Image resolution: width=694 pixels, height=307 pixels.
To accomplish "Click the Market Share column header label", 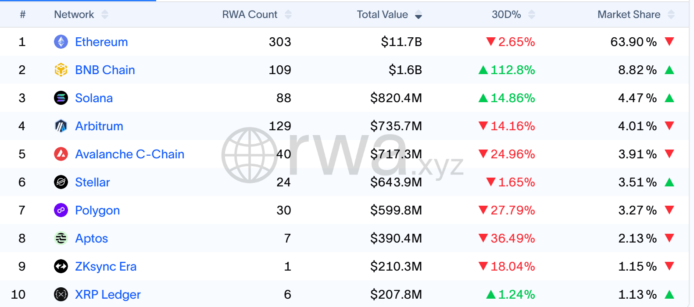I will coord(629,14).
